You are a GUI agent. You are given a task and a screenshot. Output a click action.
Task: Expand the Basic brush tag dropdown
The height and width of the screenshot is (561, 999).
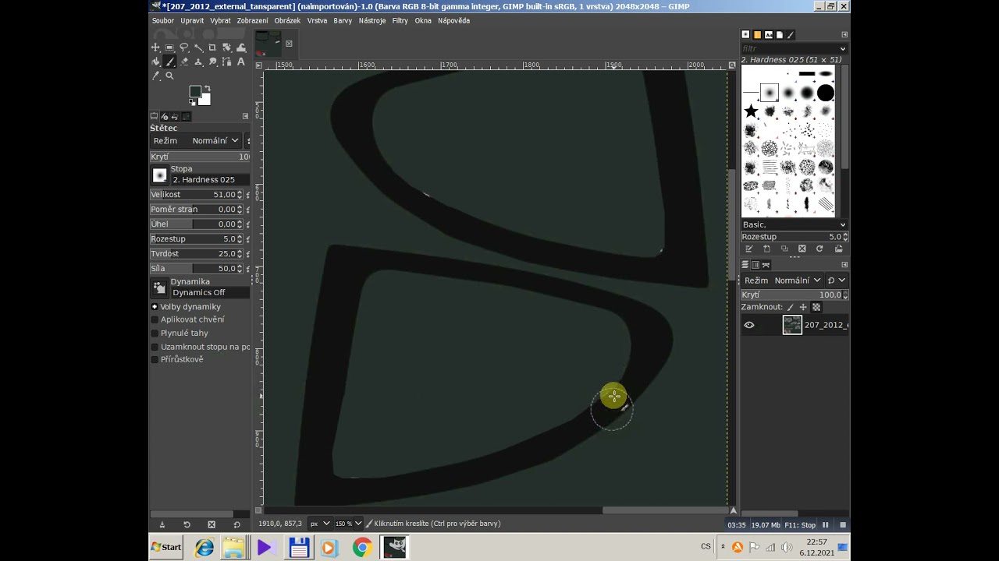coord(792,224)
